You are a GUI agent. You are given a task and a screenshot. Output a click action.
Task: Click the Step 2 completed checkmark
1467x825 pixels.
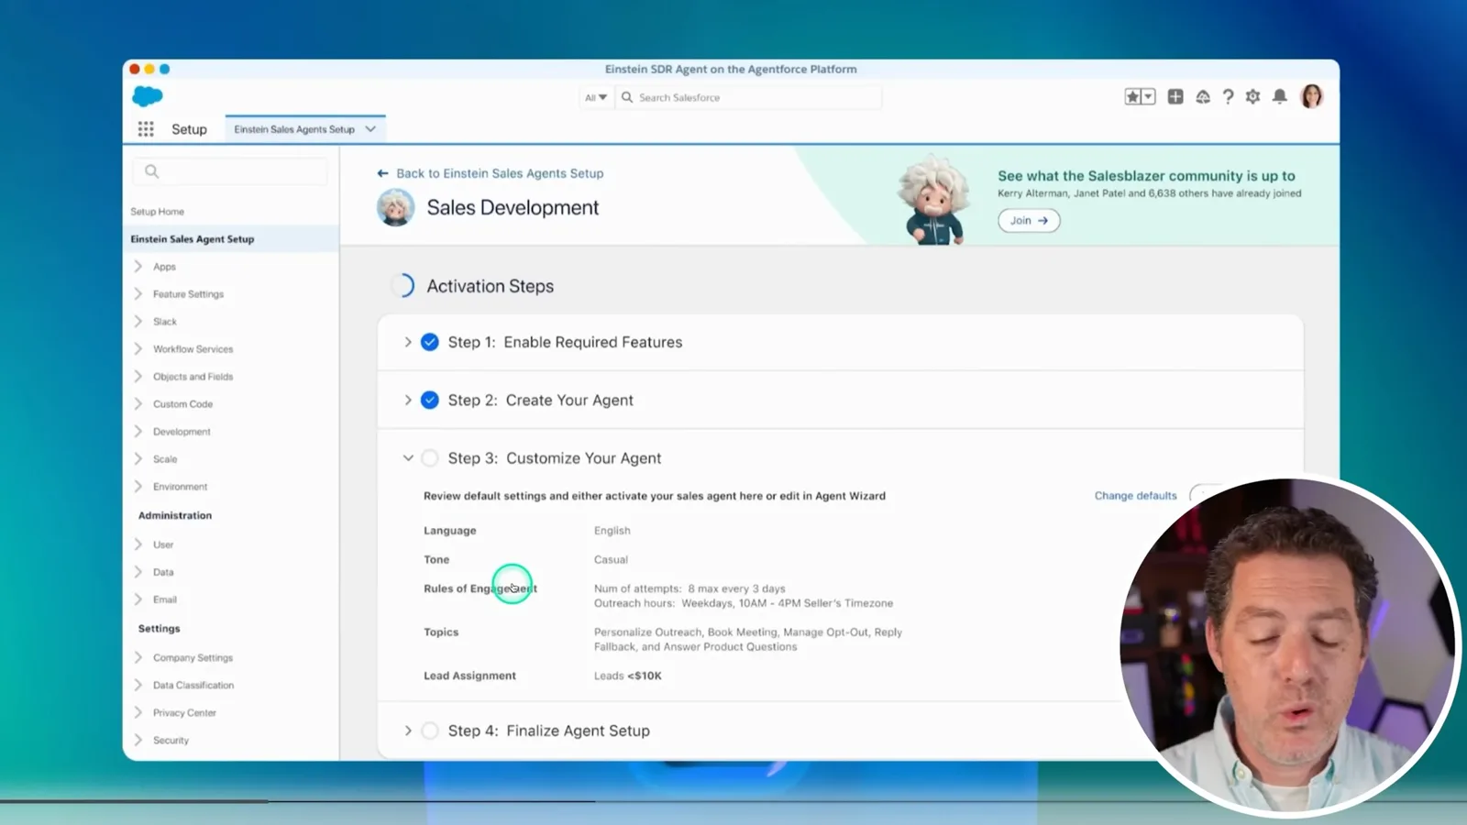[430, 401]
